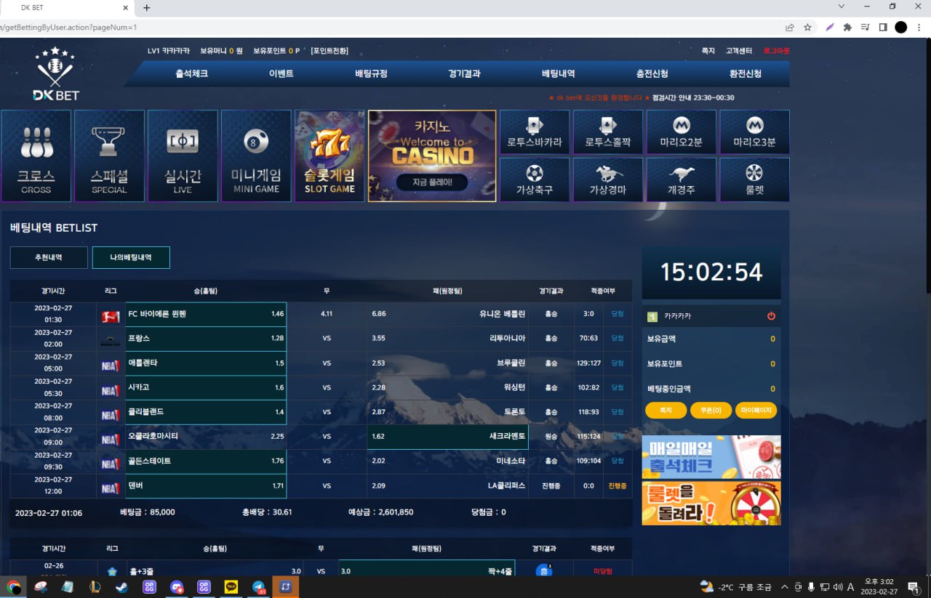Click the 룰렛 roulette wheel tile
Viewport: 931px width, 598px height.
[754, 179]
